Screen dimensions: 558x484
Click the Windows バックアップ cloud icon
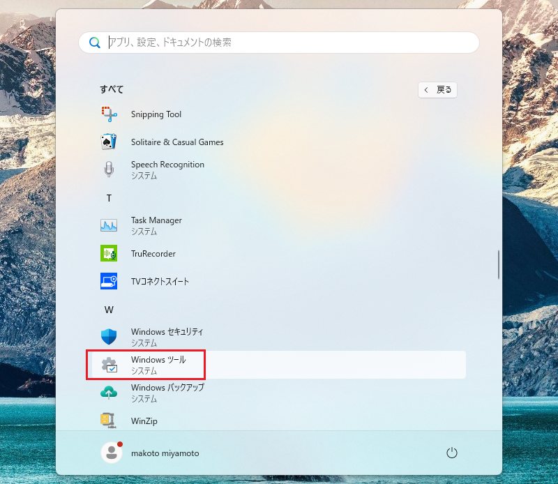(x=108, y=393)
